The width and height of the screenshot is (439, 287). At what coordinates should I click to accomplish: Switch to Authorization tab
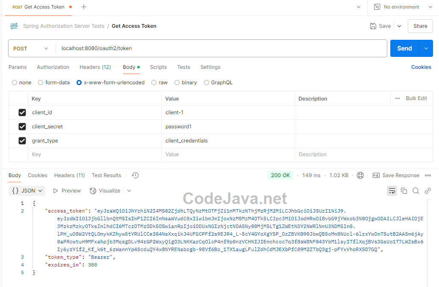[53, 67]
